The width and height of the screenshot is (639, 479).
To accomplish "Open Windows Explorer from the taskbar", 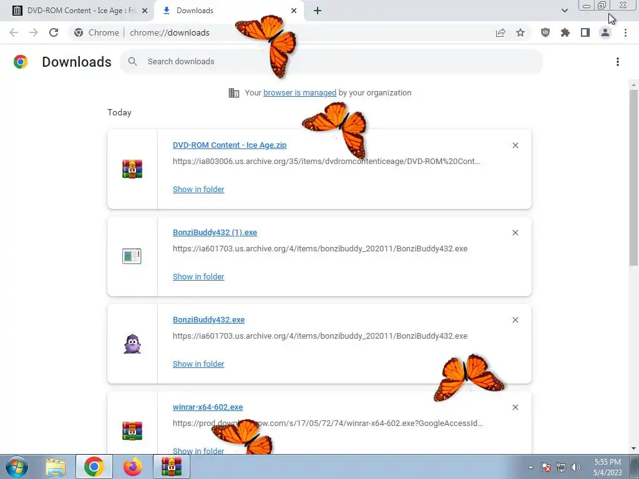I will tap(56, 467).
